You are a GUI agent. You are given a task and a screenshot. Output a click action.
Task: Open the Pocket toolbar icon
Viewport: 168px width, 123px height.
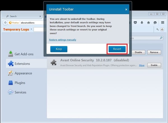pyautogui.click(x=135, y=22)
